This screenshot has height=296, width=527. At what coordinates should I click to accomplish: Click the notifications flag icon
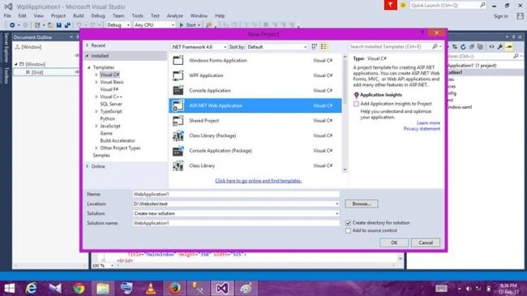[390, 5]
